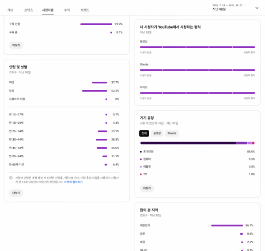The image size is (265, 251).
Task: Click the 휴대전화 legend dot
Action: click(x=141, y=152)
